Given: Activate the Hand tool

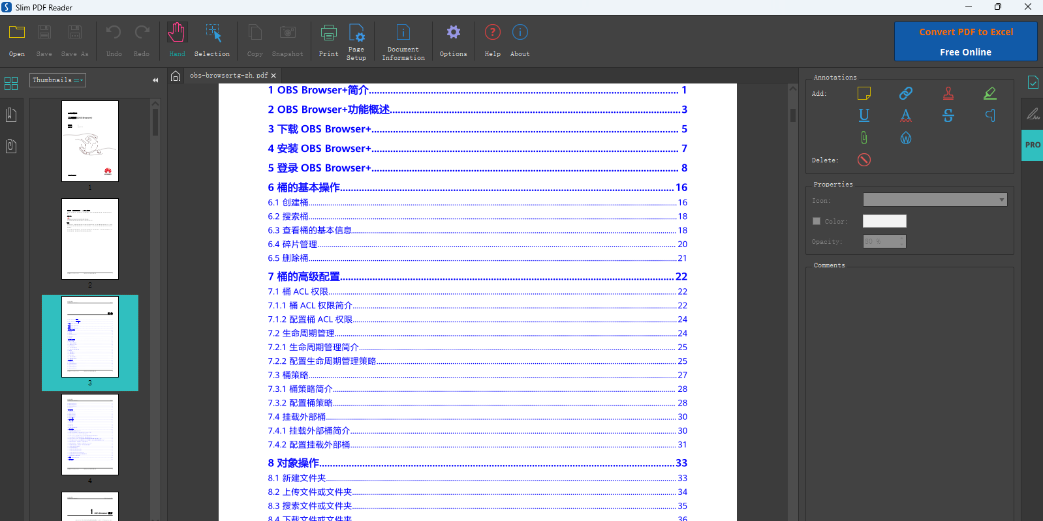Looking at the screenshot, I should (x=177, y=40).
